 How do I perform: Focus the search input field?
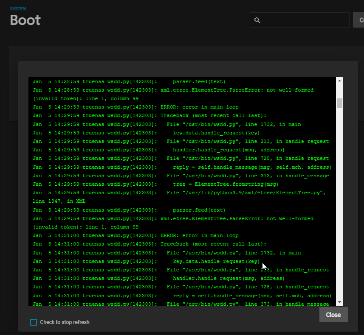point(299,20)
